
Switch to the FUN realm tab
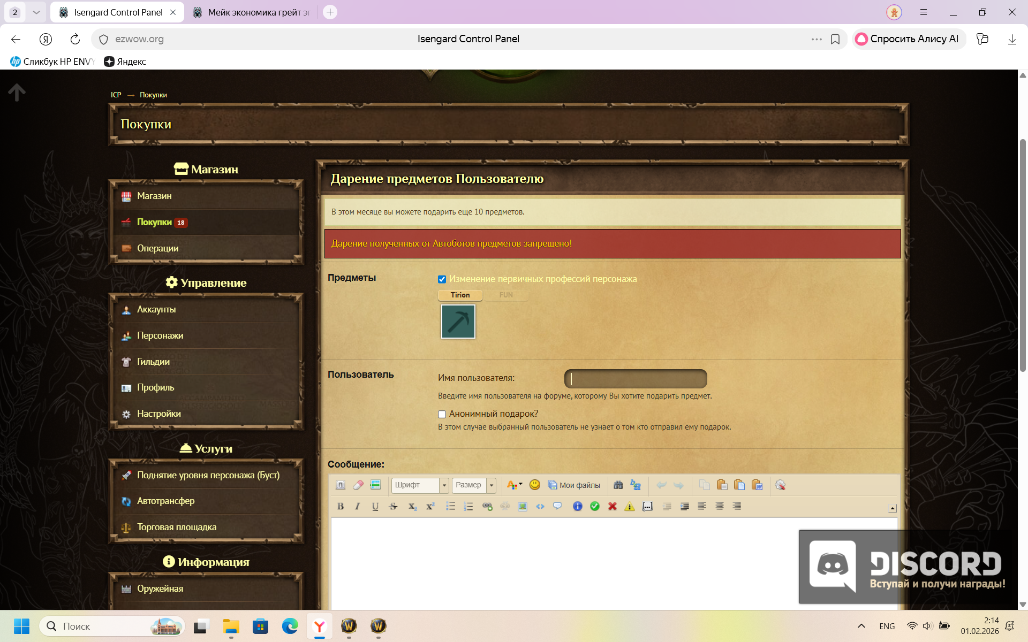pyautogui.click(x=505, y=295)
